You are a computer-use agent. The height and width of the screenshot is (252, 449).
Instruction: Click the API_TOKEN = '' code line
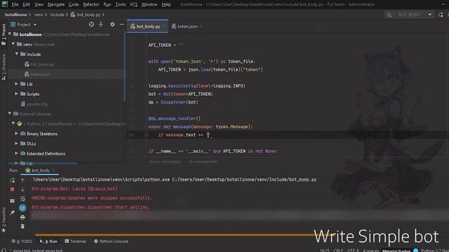tap(166, 45)
